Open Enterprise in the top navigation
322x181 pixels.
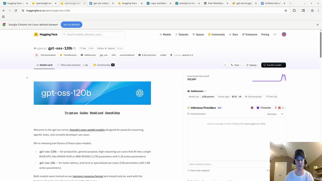coord(250,34)
